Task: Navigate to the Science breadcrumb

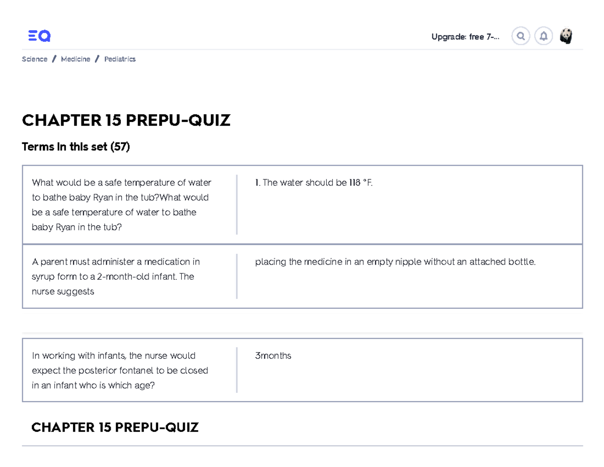Action: tap(34, 59)
